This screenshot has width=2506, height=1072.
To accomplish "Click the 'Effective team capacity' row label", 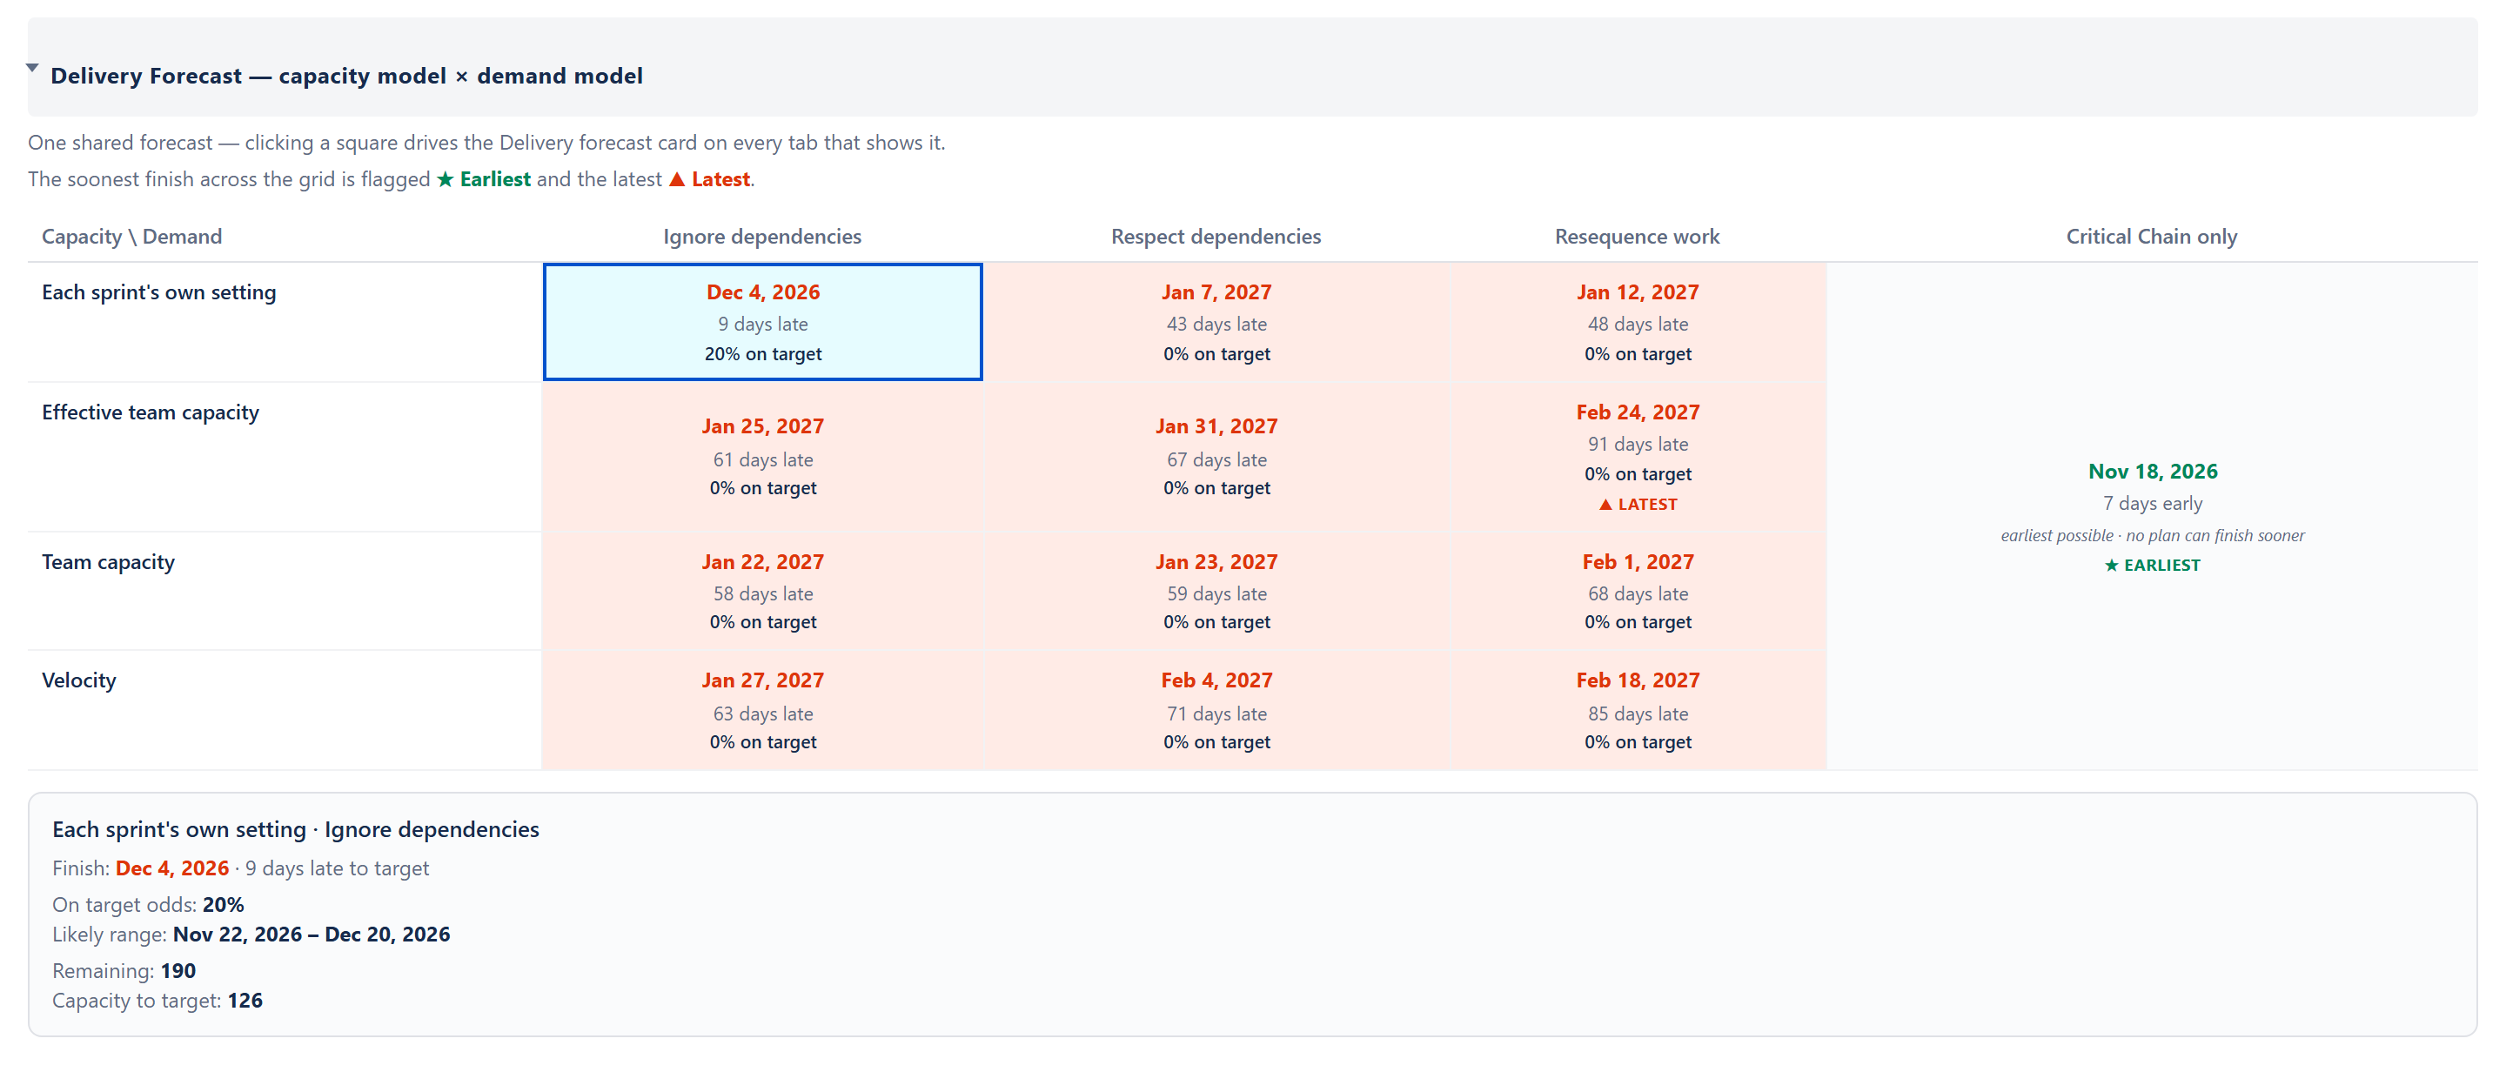I will pos(150,412).
